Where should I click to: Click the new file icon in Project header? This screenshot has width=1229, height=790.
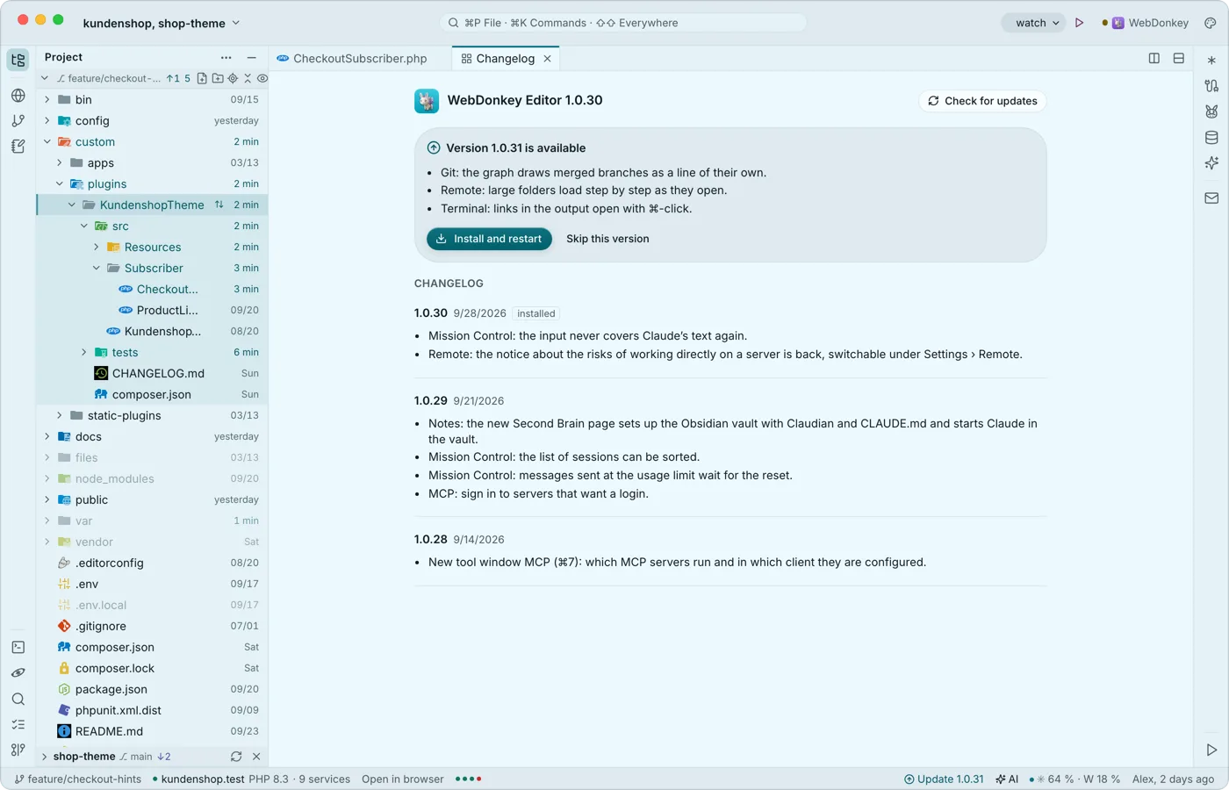[203, 78]
